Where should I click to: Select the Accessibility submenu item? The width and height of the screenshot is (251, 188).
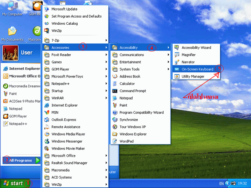point(140,47)
